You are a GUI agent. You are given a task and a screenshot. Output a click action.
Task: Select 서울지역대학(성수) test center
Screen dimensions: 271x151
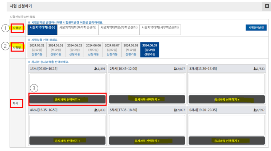click(42, 30)
